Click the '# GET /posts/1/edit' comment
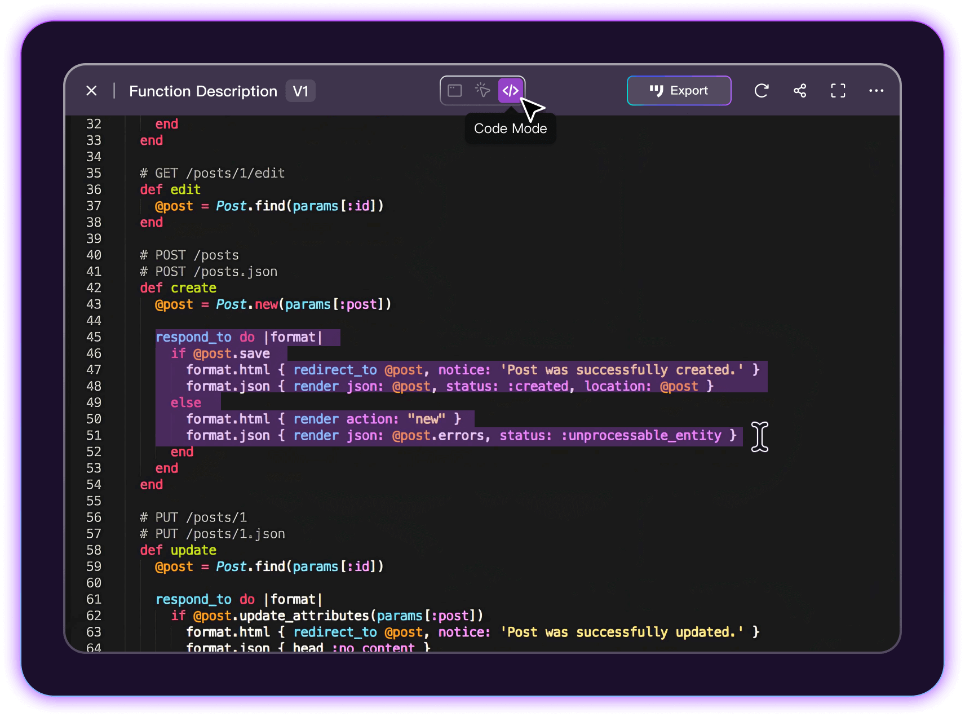The width and height of the screenshot is (965, 717). pyautogui.click(x=213, y=173)
